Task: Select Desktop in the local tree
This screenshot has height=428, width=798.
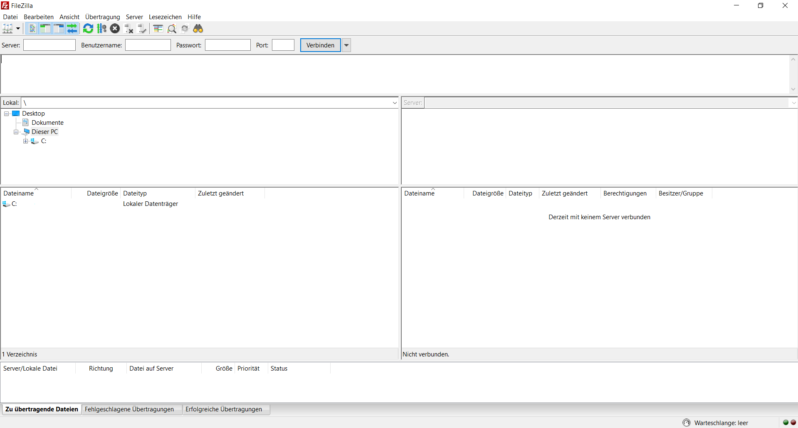Action: coord(33,114)
